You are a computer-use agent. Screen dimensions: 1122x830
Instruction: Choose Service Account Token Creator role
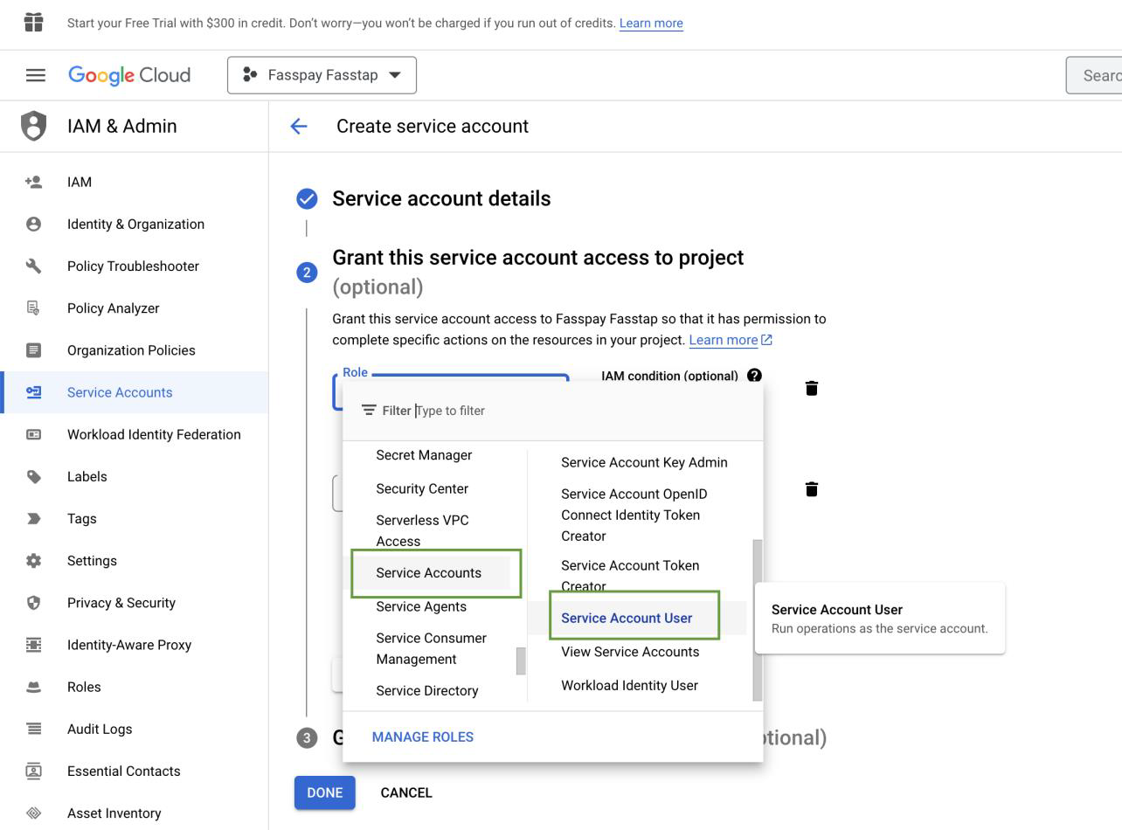click(630, 576)
